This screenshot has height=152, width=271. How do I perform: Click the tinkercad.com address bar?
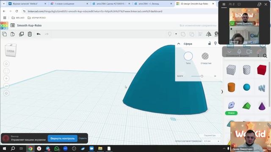(119, 11)
